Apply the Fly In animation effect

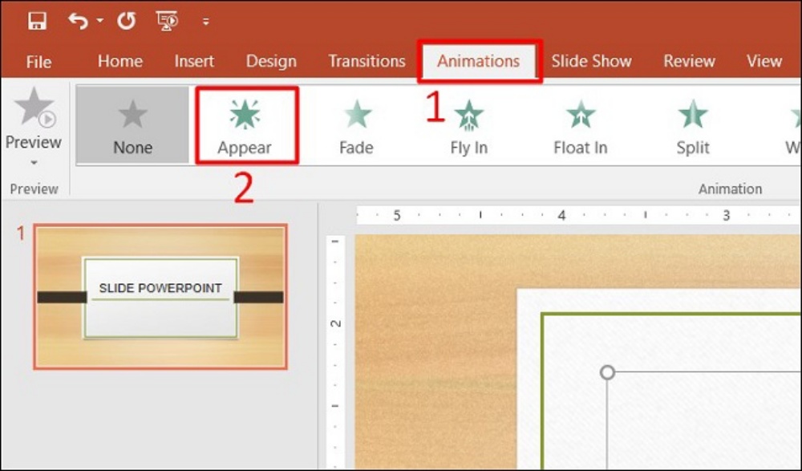[469, 127]
